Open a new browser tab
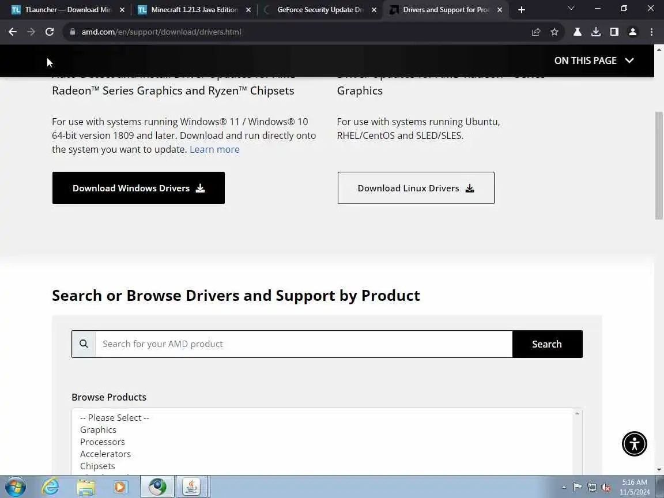 tap(521, 10)
